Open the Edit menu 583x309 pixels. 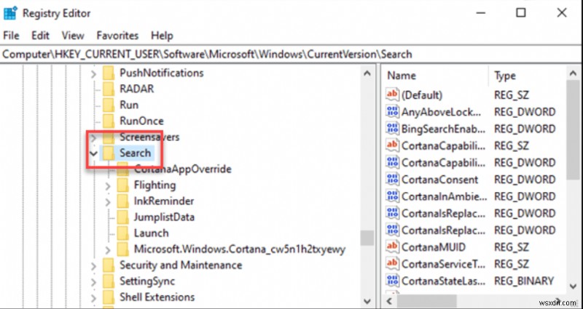pyautogui.click(x=40, y=36)
